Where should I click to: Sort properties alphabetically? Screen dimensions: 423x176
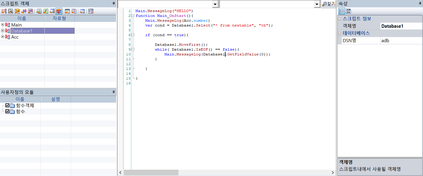pyautogui.click(x=348, y=11)
